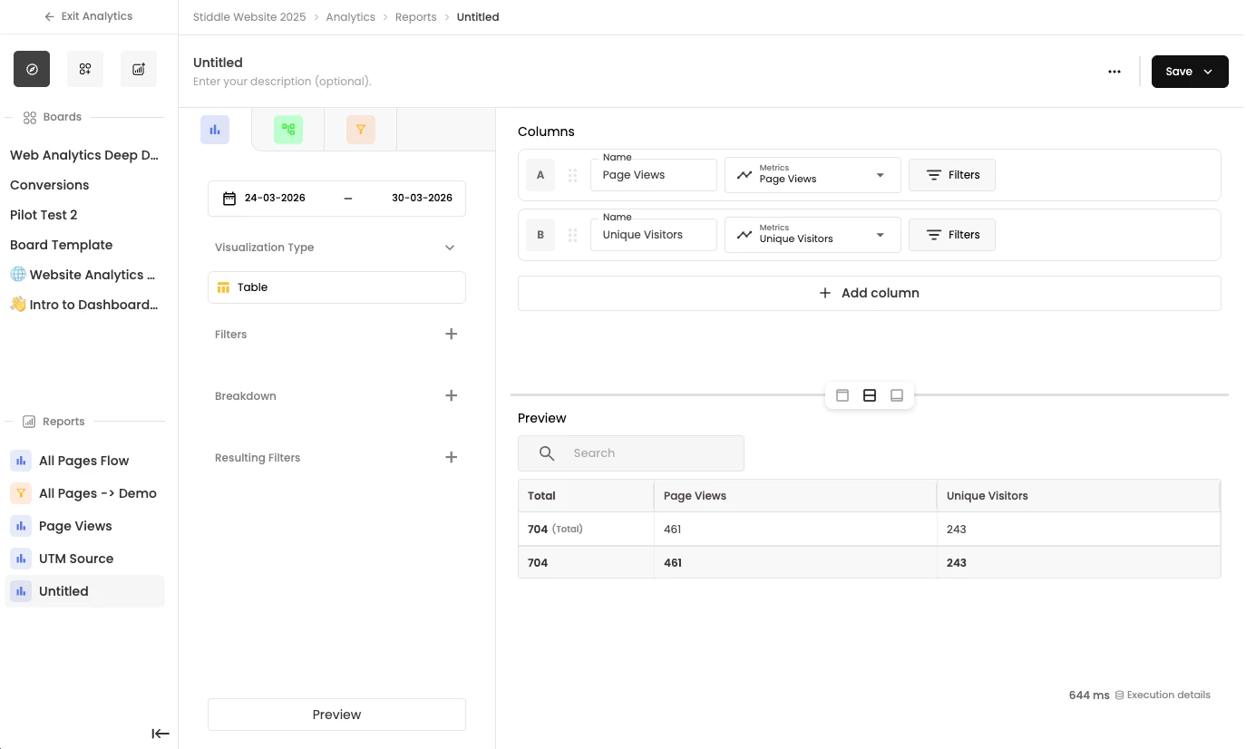Open Filters for Unique Visitors column
Viewport: 1246px width, 749px height.
[x=951, y=235]
